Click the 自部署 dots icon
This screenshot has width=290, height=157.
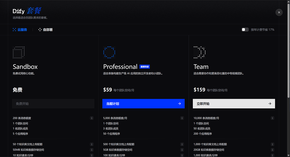click(40, 30)
